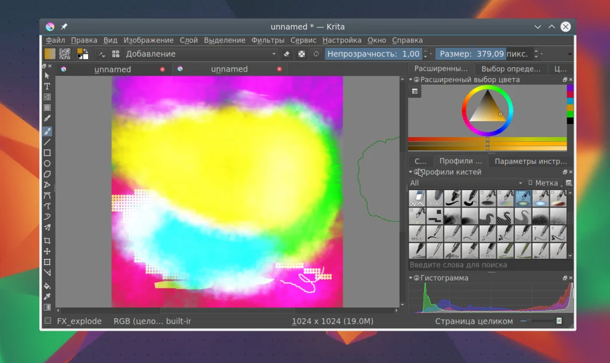This screenshot has height=363, width=610.
Task: Click the purple swatch in color history
Action: (x=570, y=88)
